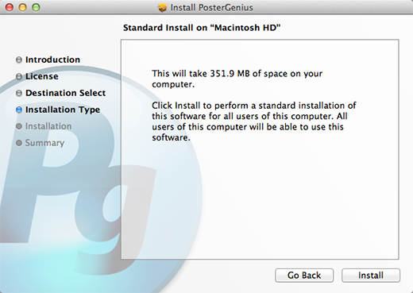Select the License step bullet
Image resolution: width=413 pixels, height=293 pixels.
pos(19,76)
